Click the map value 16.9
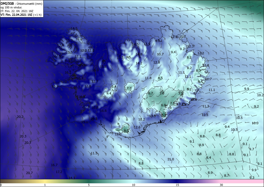 tap(82, 97)
